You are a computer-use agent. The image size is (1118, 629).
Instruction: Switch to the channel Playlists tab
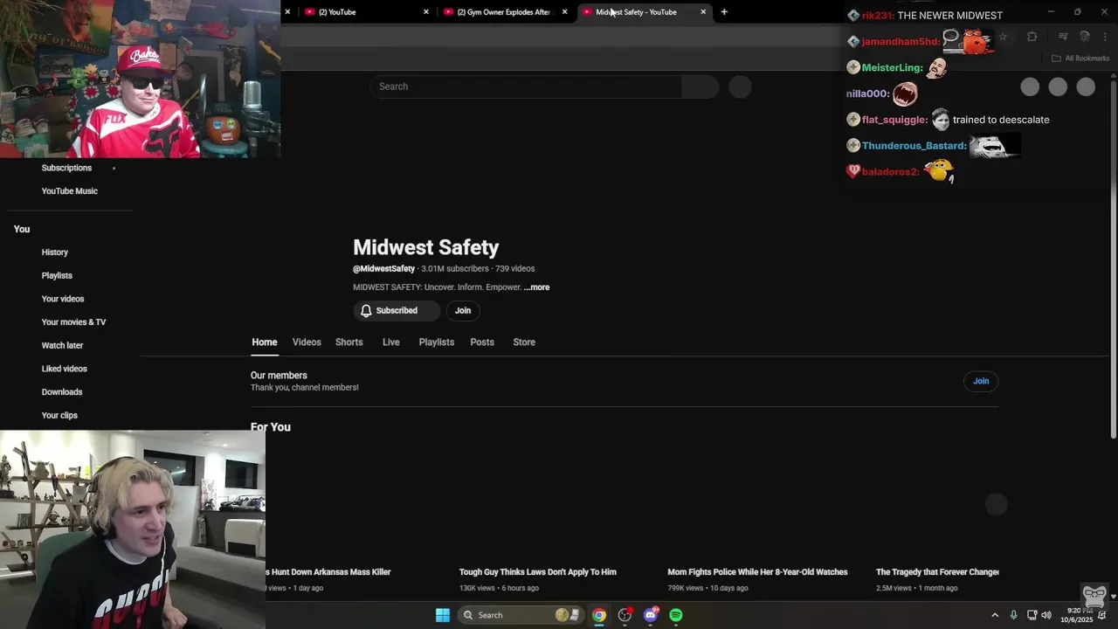click(x=437, y=342)
